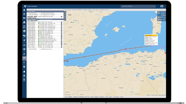Open the Home page from the sidebar
This screenshot has width=186, height=104.
click(24, 10)
